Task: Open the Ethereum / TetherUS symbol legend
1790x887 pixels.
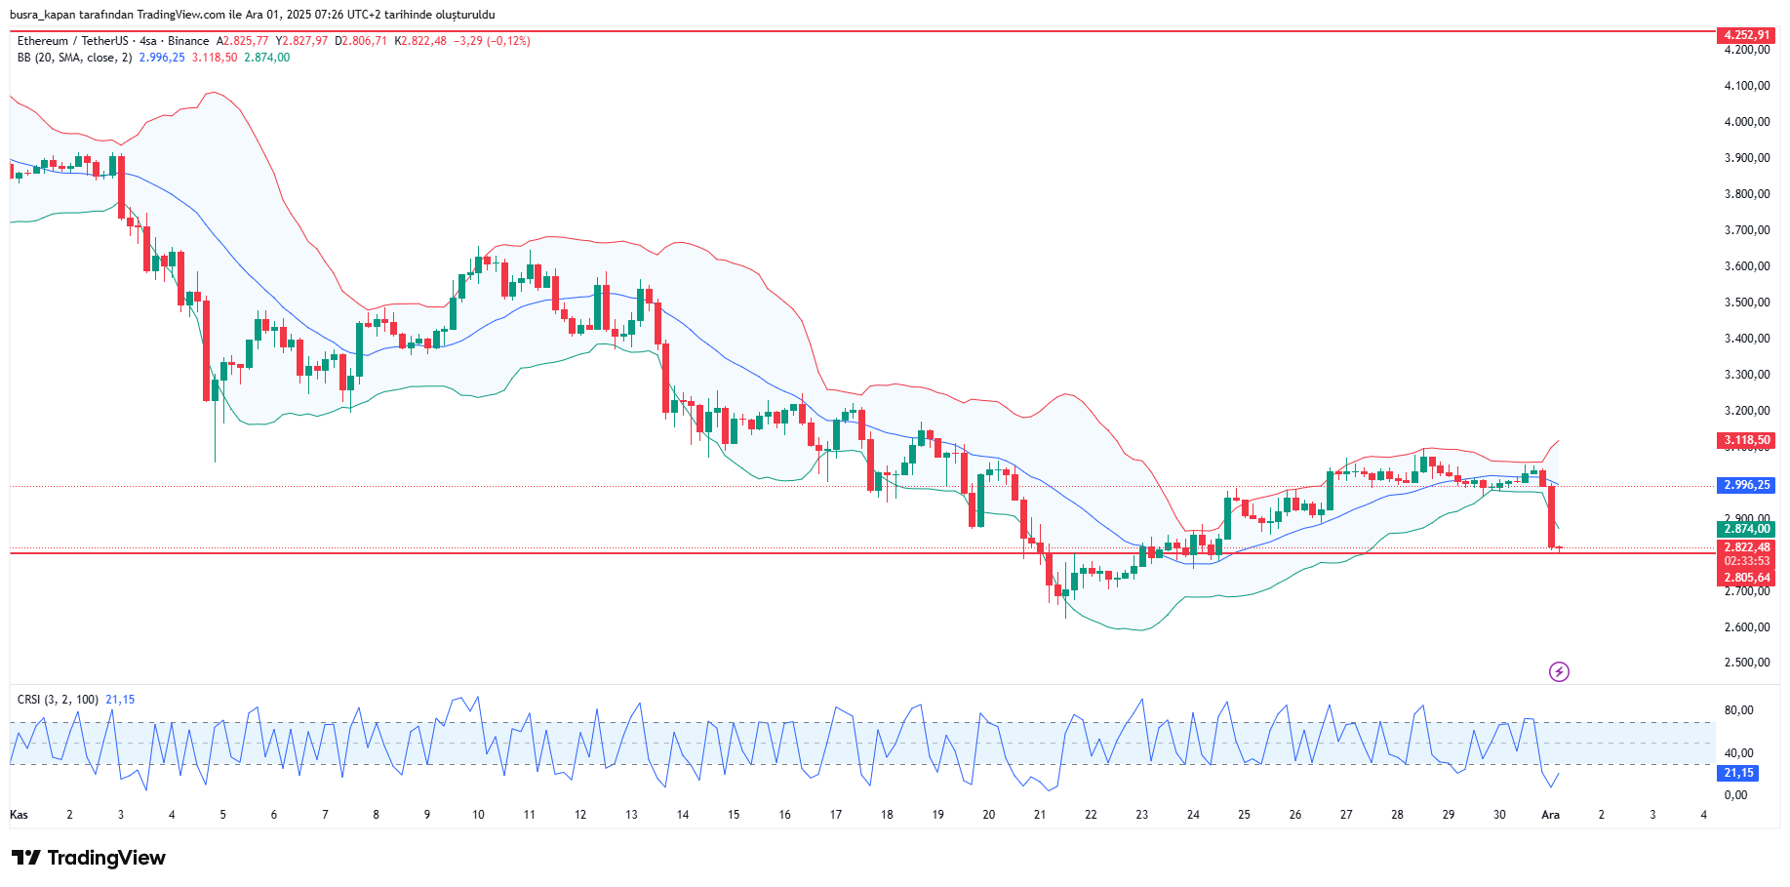Action: (72, 41)
